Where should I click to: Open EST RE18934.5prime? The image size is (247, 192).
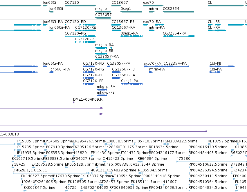pos(150,150)
